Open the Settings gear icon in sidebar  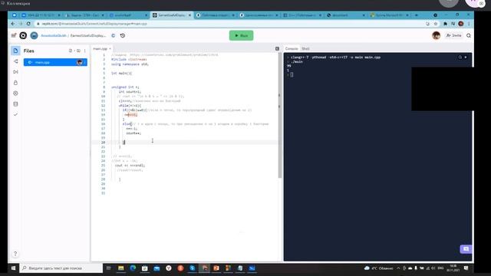click(x=15, y=94)
